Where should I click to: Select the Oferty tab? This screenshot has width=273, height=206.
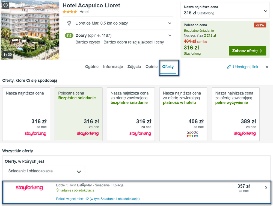pyautogui.click(x=168, y=67)
